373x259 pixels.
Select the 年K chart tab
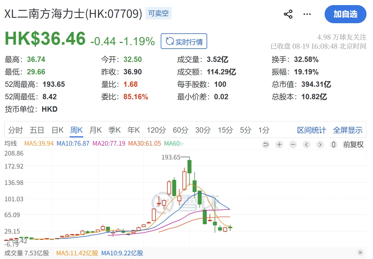click(134, 130)
